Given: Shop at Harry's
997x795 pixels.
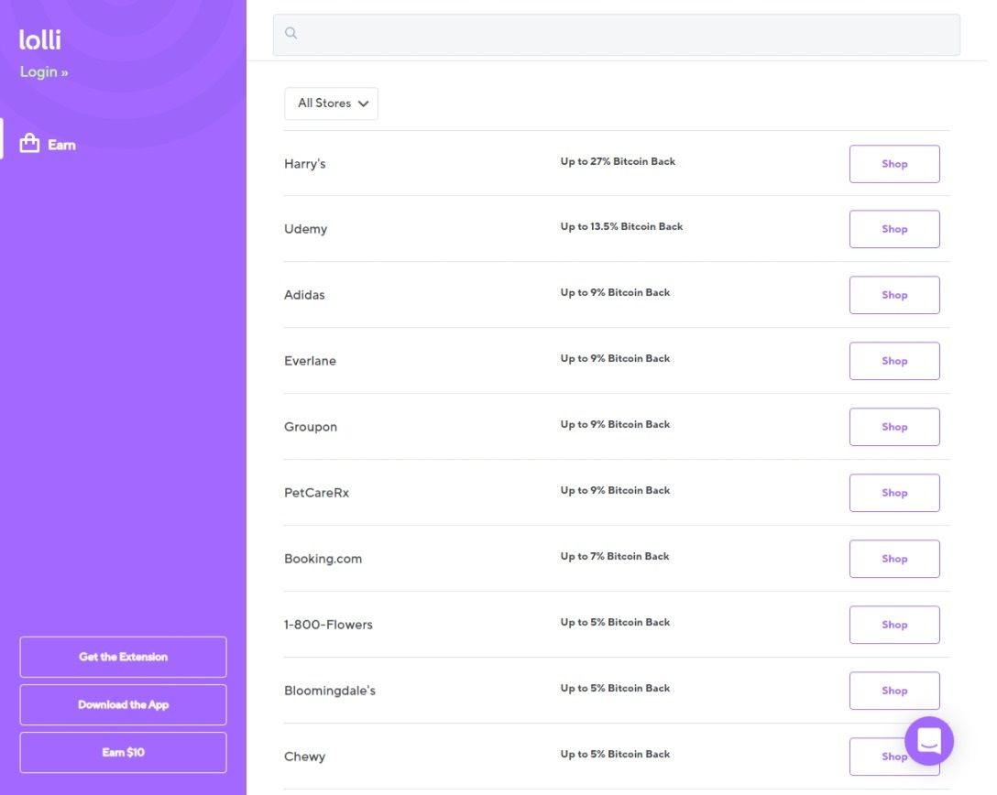Looking at the screenshot, I should pos(894,164).
